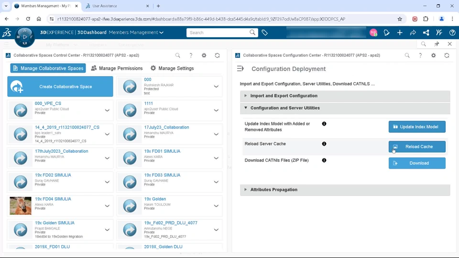Refresh the Control Center widget
459x258 pixels.
(217, 55)
